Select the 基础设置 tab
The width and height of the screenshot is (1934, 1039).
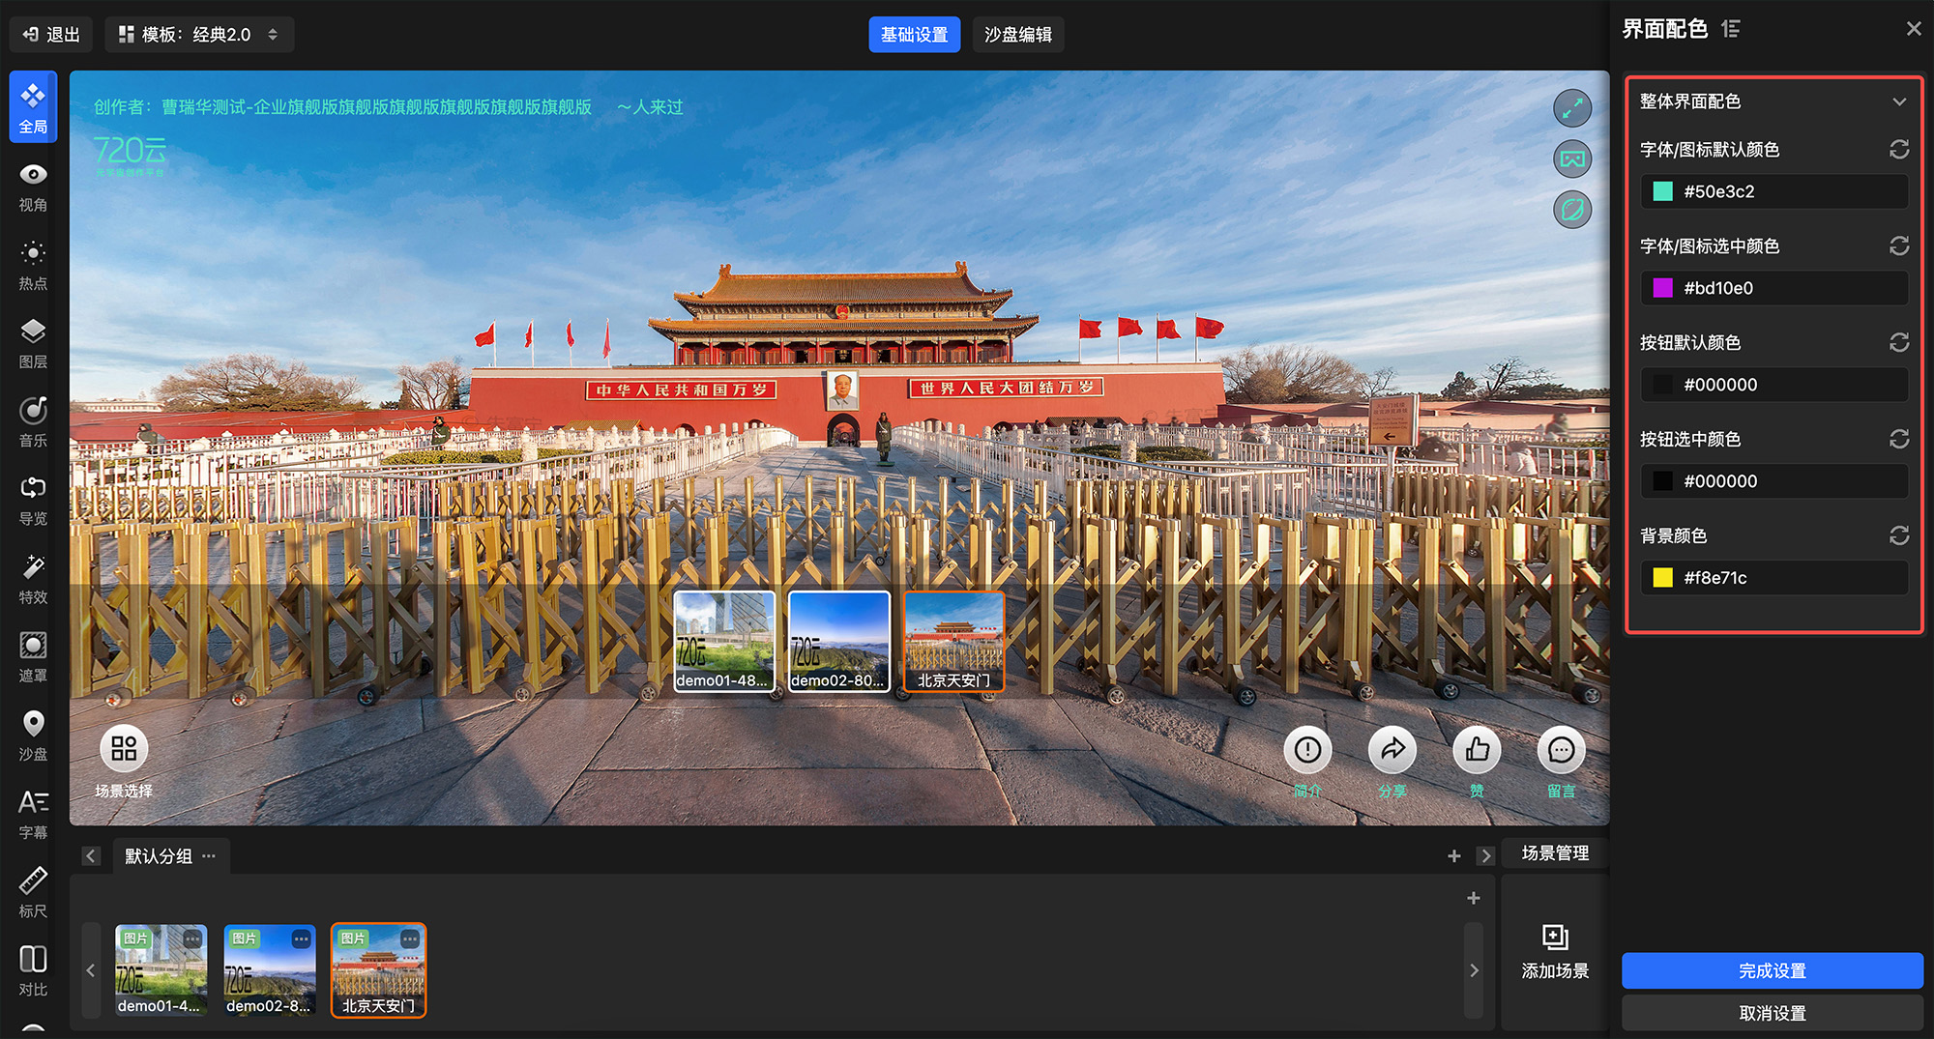(x=914, y=35)
